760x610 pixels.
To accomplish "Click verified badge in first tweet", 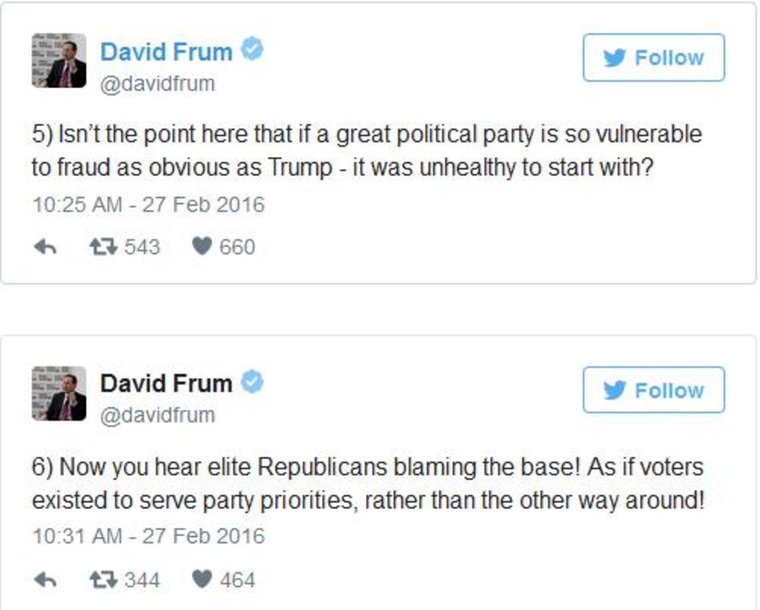I will 252,49.
